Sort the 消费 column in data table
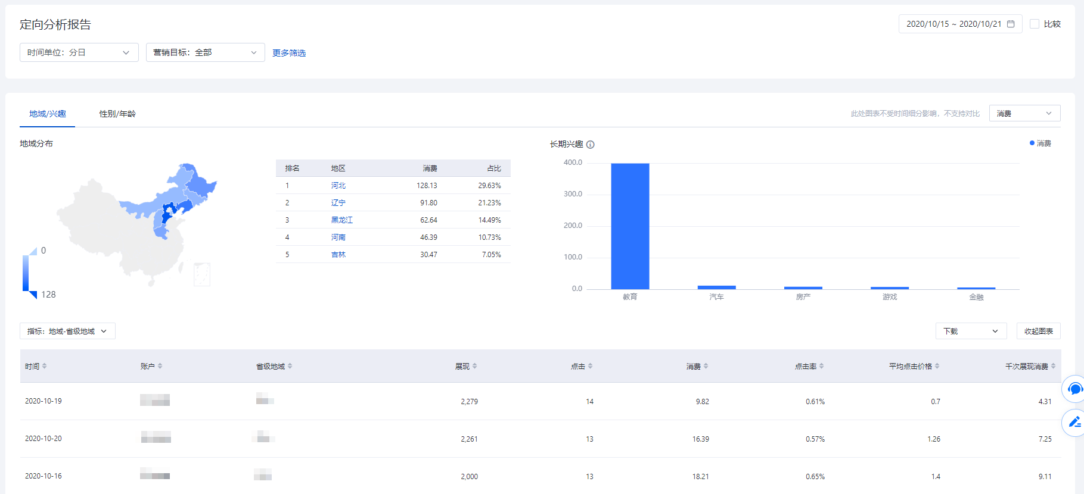This screenshot has height=494, width=1084. coord(706,366)
